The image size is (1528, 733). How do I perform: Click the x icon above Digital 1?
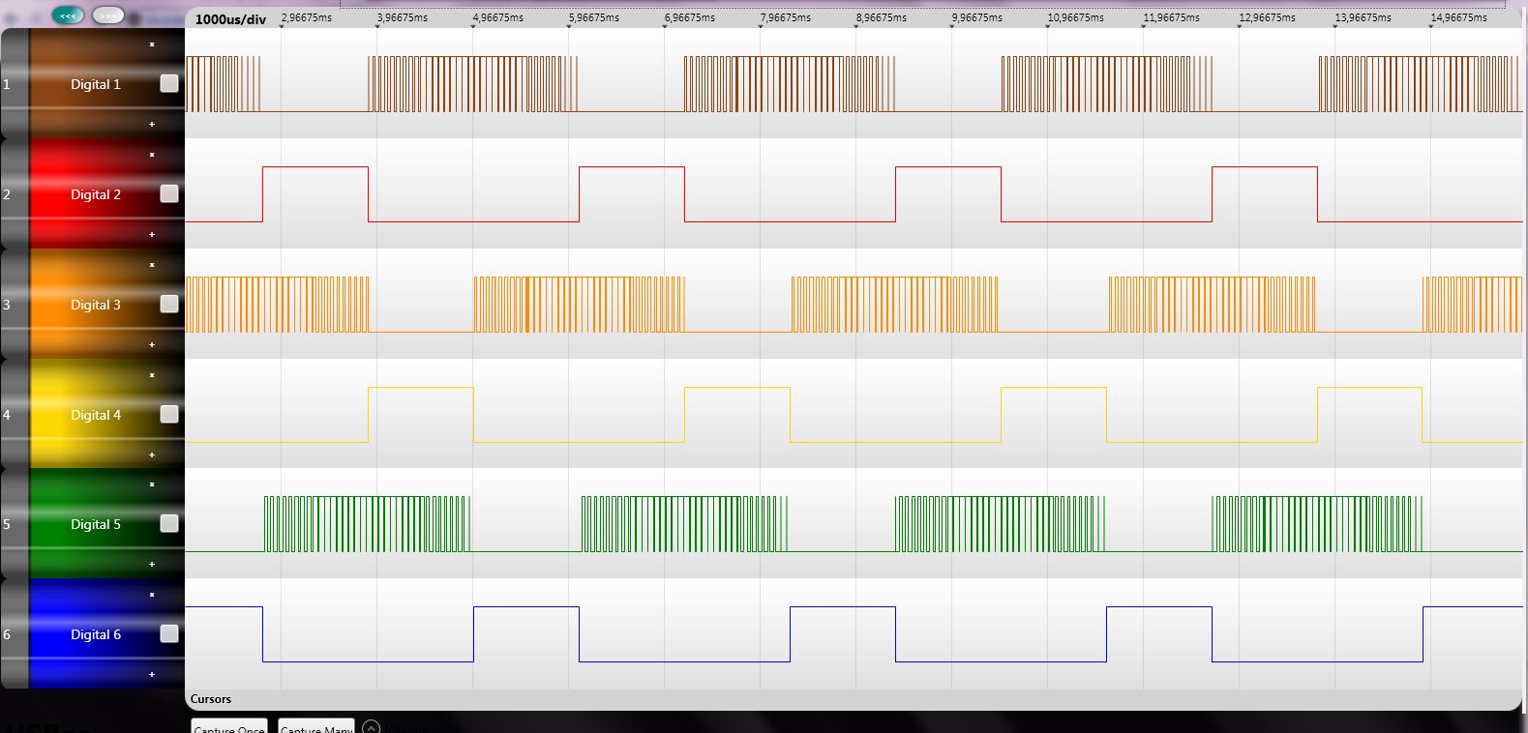tap(152, 44)
